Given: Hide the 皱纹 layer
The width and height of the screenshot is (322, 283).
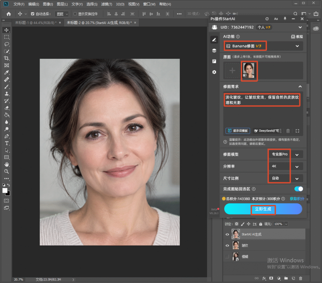Looking at the screenshot, I should click(227, 246).
